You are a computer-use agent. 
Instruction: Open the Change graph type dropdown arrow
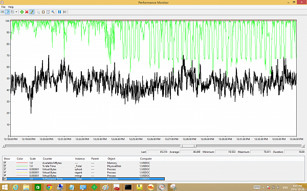point(16,12)
